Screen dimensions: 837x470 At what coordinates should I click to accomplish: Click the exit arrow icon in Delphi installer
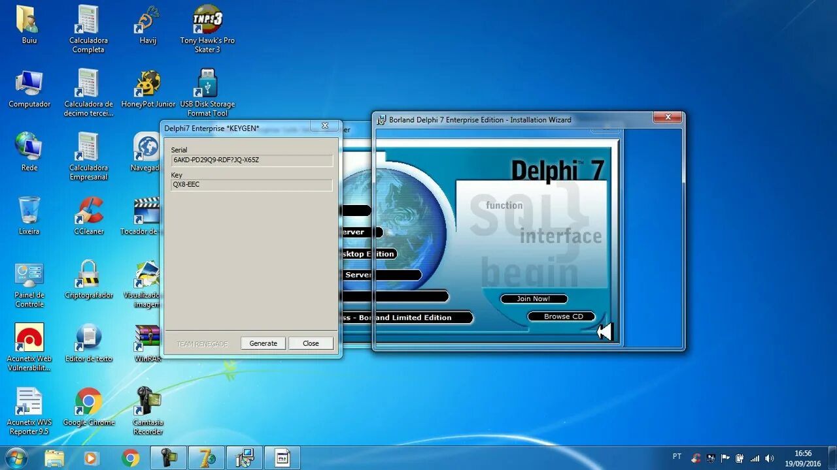pos(605,332)
